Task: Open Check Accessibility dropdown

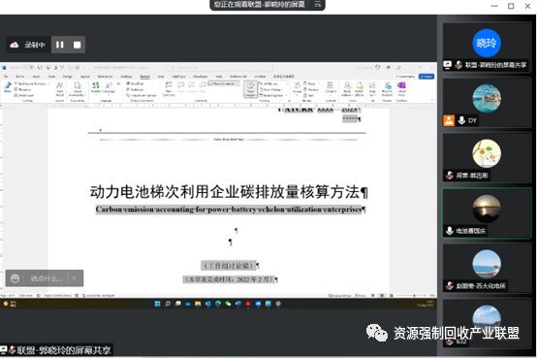Action: (78, 89)
